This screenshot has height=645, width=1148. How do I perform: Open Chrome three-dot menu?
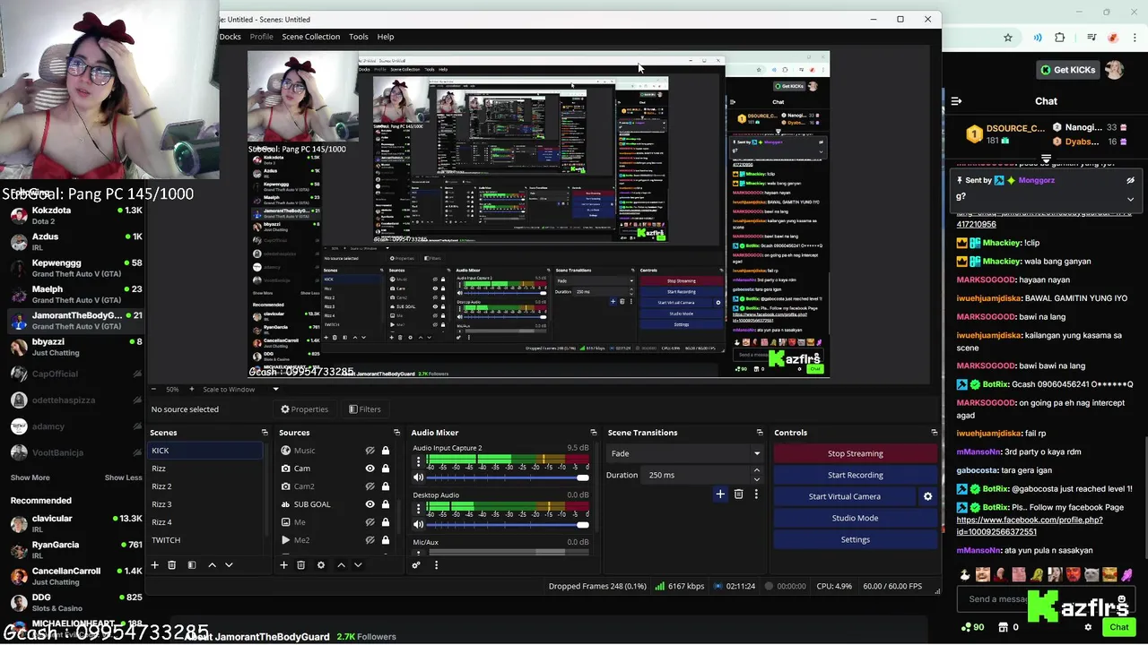(1134, 38)
